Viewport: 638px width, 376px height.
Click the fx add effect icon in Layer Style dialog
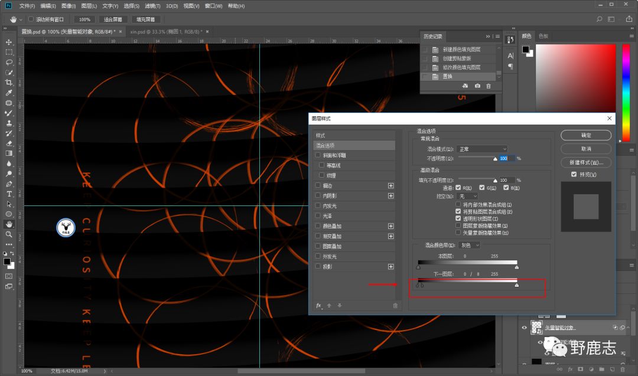[x=318, y=305]
